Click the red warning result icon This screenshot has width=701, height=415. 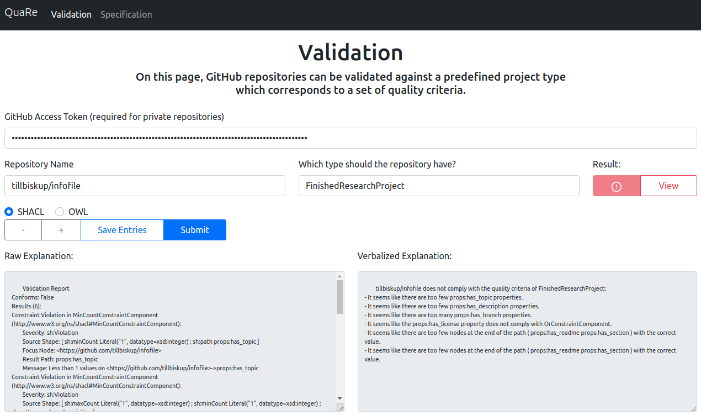click(617, 186)
